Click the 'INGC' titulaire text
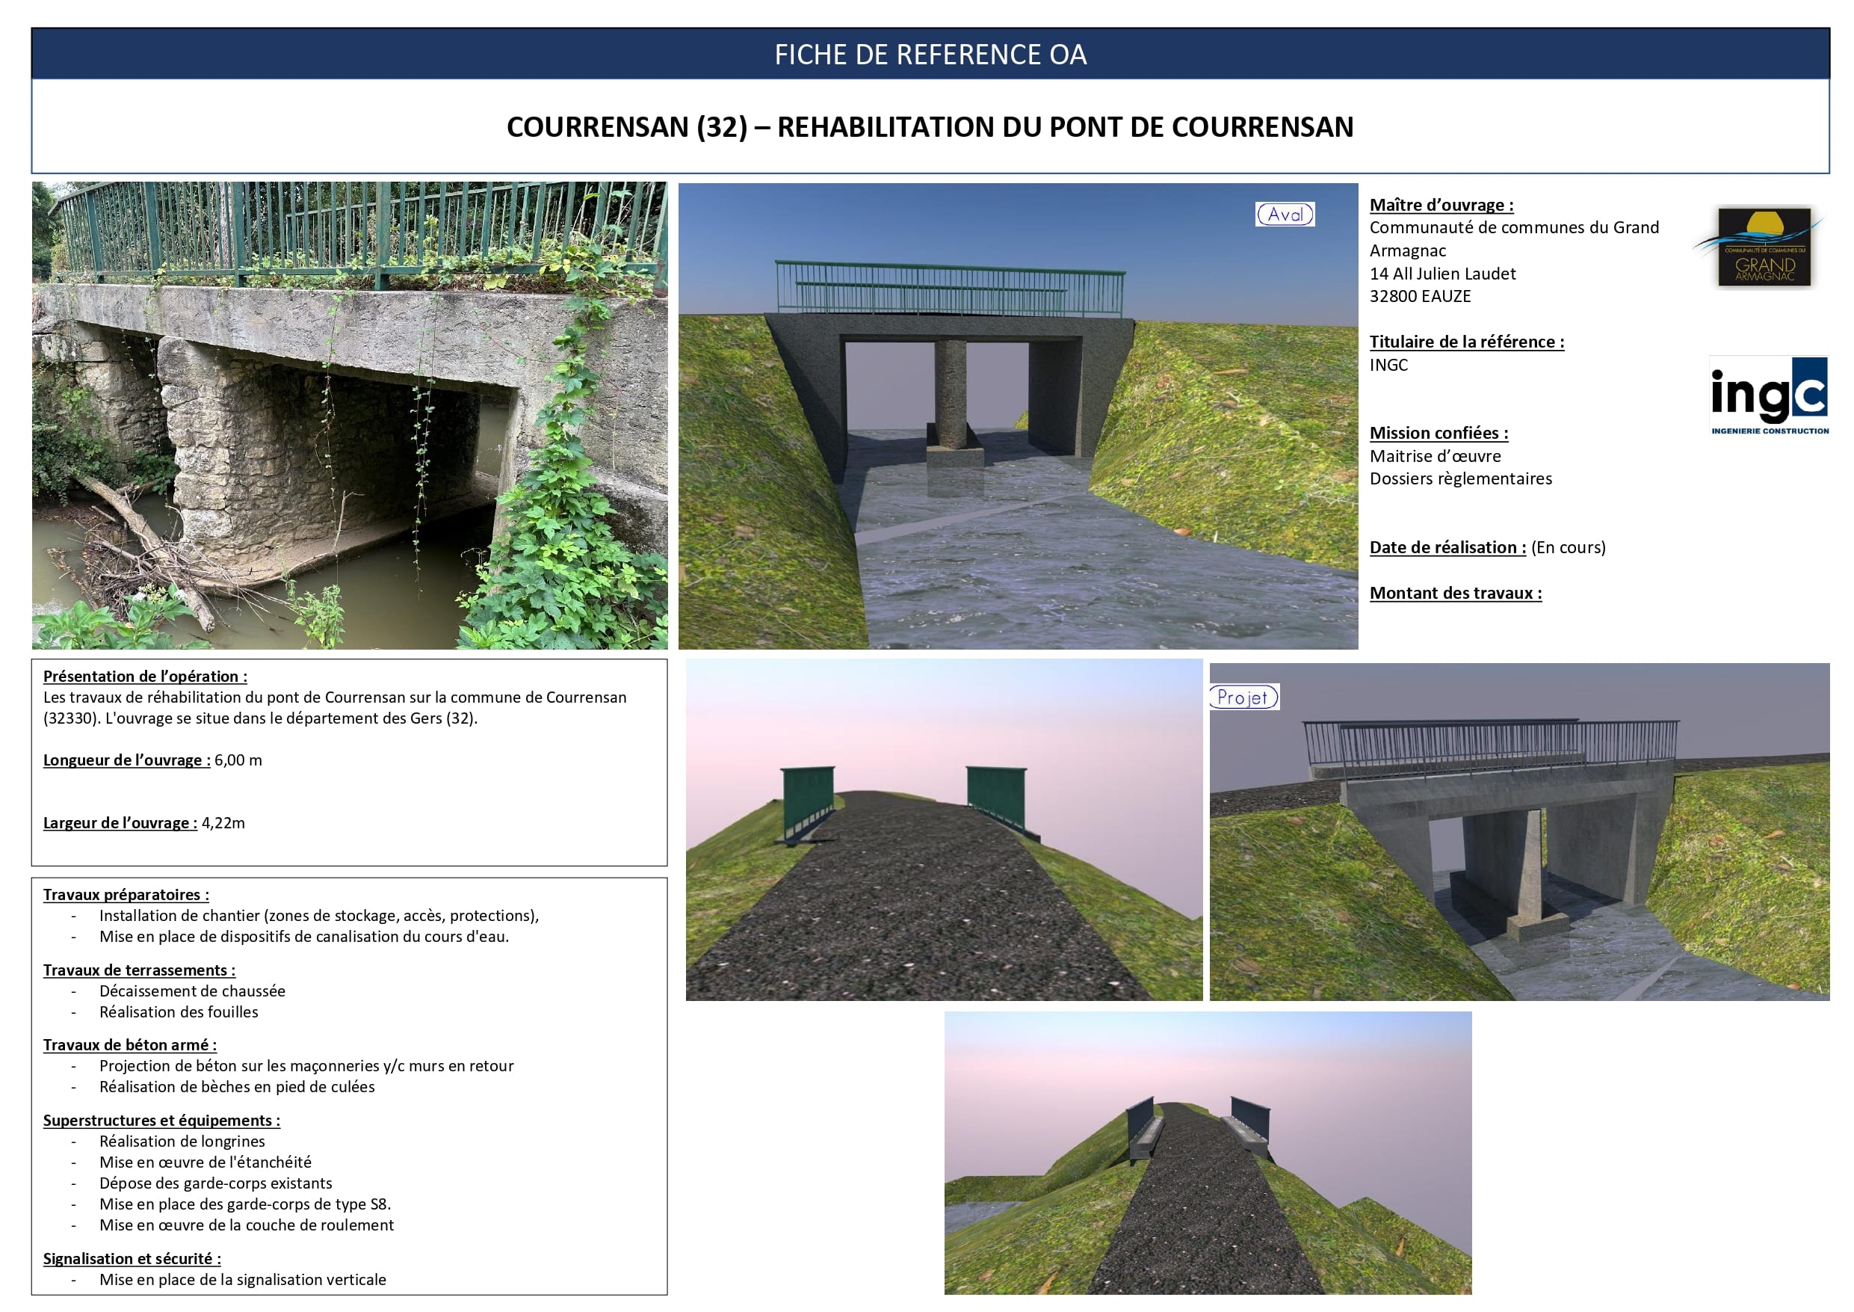 pyautogui.click(x=1389, y=365)
